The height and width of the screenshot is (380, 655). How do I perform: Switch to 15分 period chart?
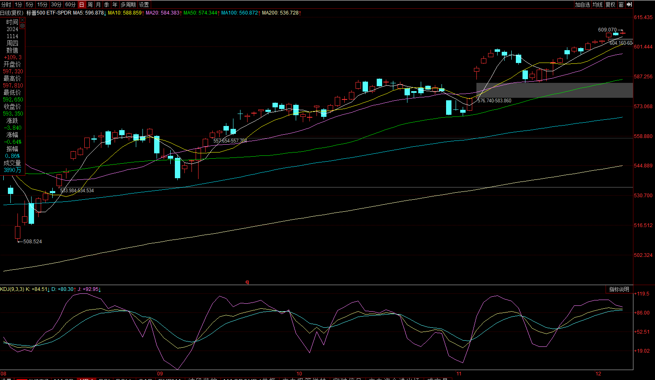click(42, 5)
